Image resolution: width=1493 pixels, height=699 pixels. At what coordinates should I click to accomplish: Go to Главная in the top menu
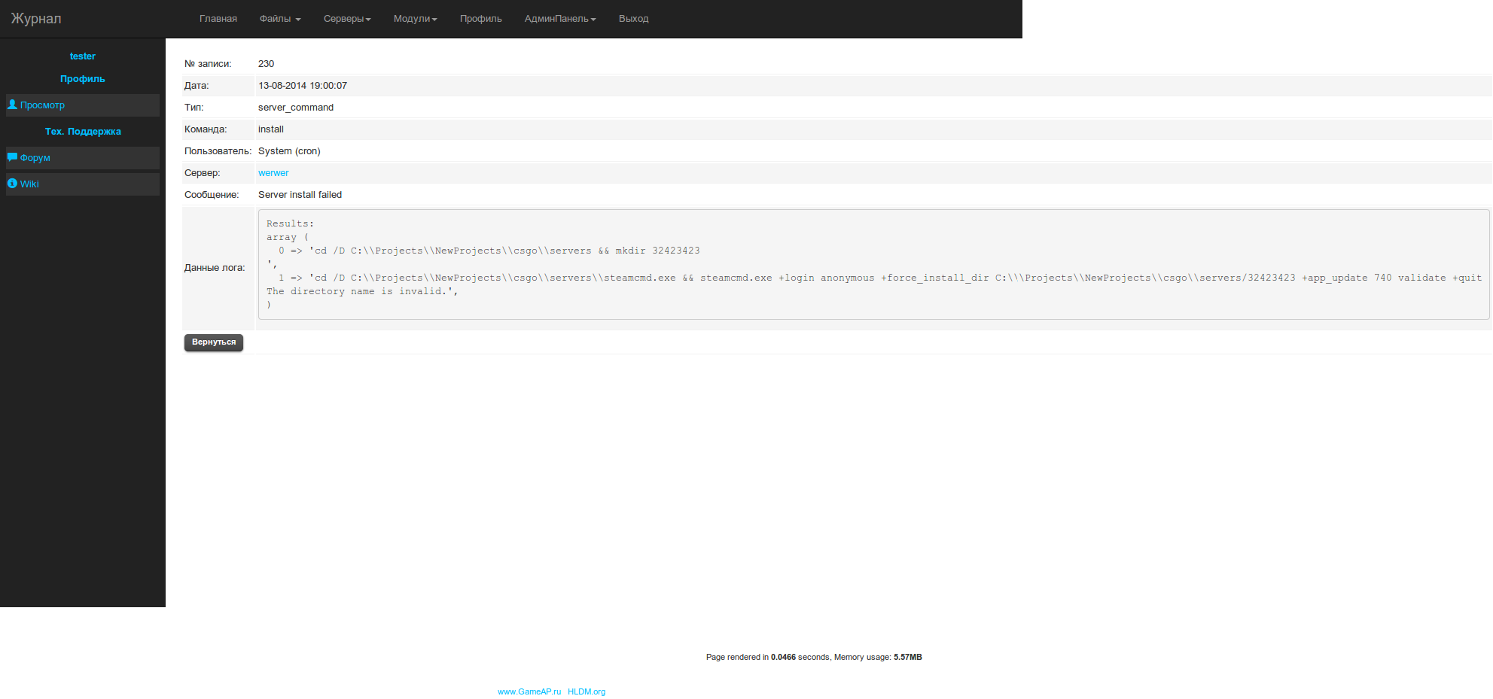(218, 19)
